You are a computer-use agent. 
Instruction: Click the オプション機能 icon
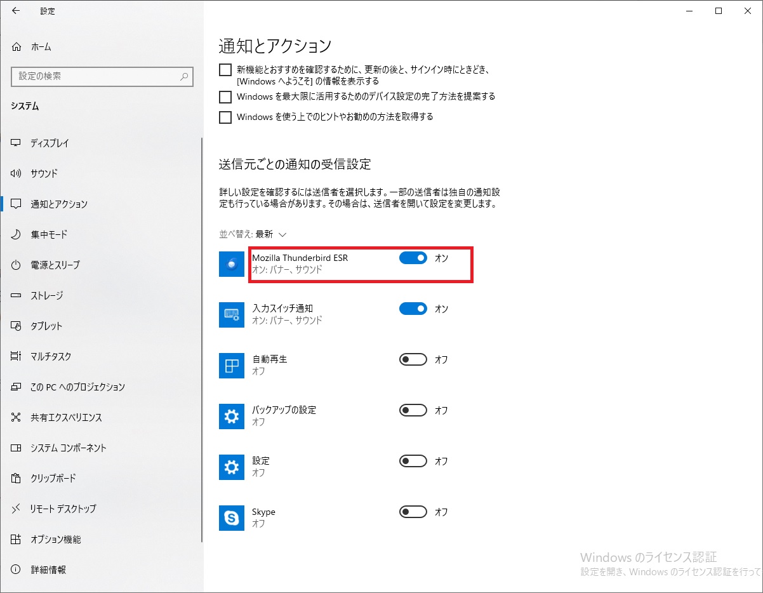(x=17, y=539)
